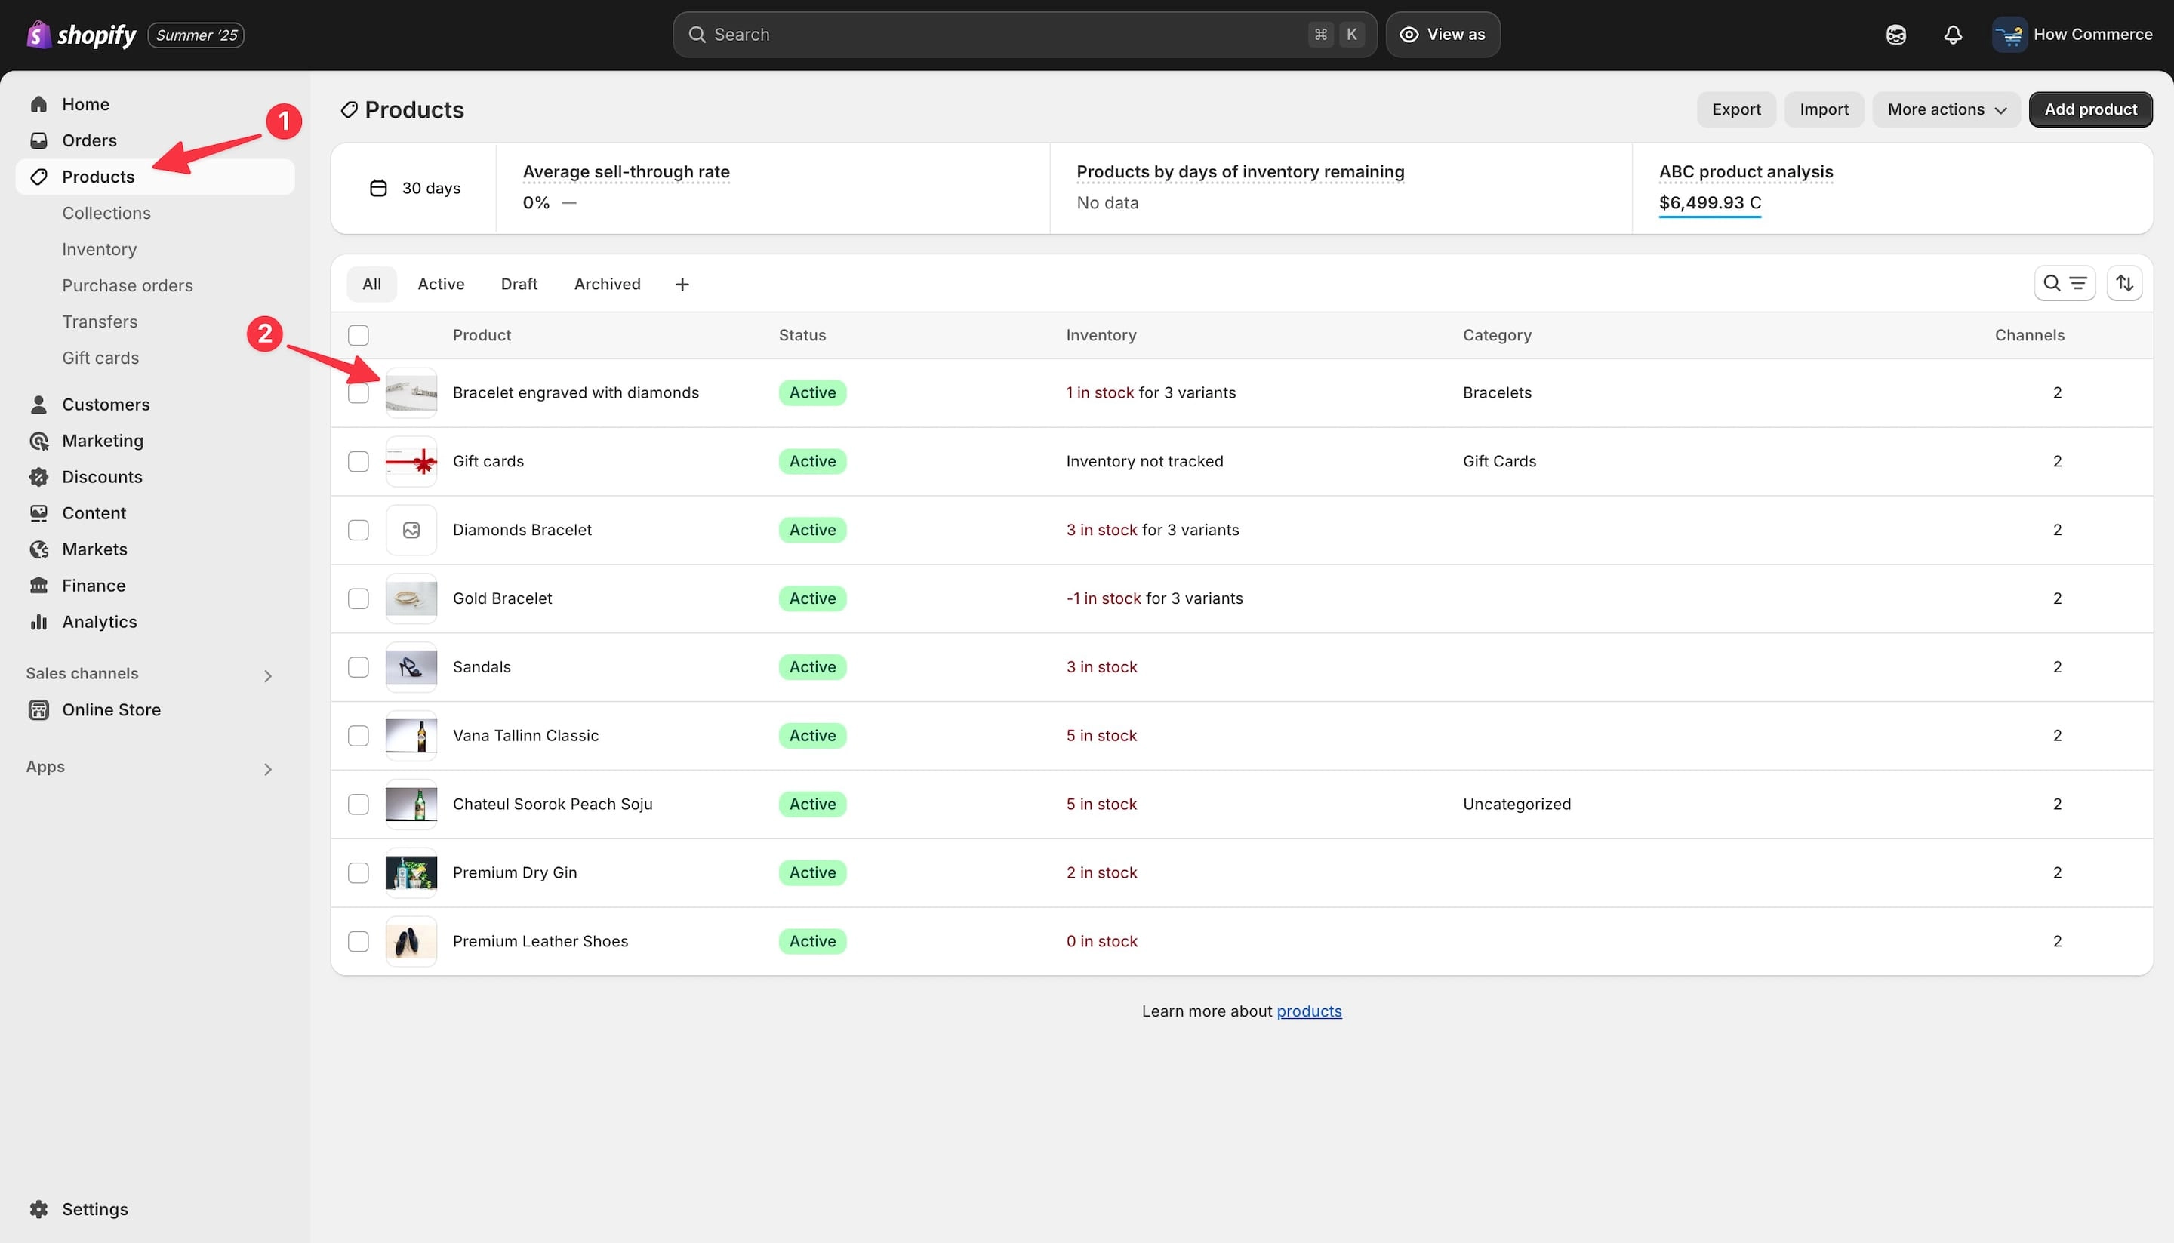Select the Diamonds Bracelet checkbox

pyautogui.click(x=359, y=530)
